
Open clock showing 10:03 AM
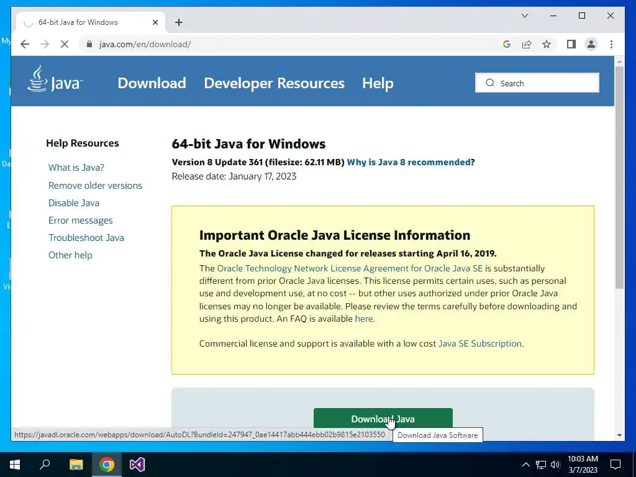583,465
